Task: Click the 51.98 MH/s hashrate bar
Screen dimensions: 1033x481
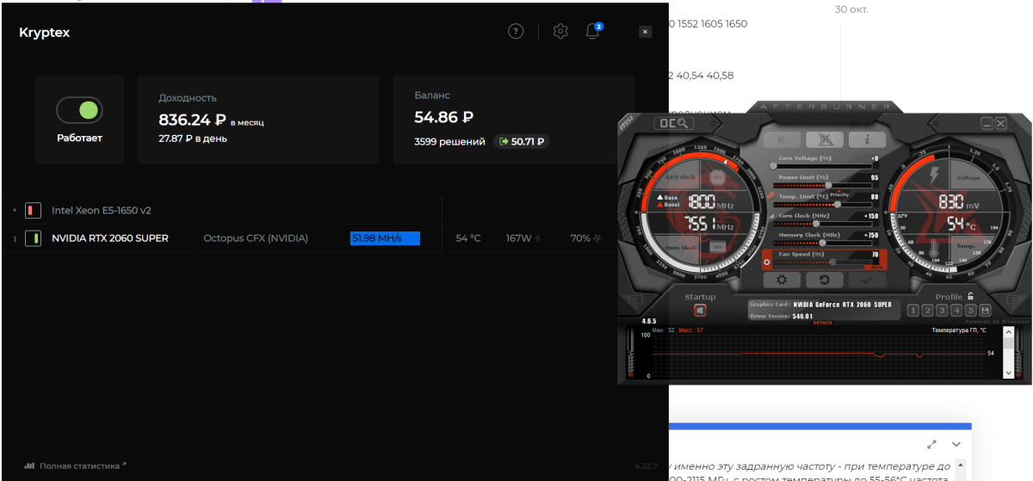Action: pyautogui.click(x=385, y=238)
